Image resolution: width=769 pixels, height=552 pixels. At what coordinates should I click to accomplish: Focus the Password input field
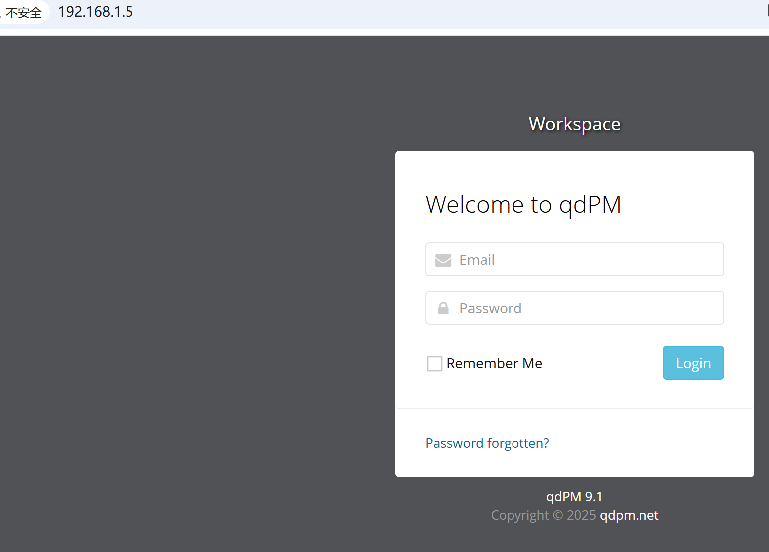pyautogui.click(x=588, y=308)
